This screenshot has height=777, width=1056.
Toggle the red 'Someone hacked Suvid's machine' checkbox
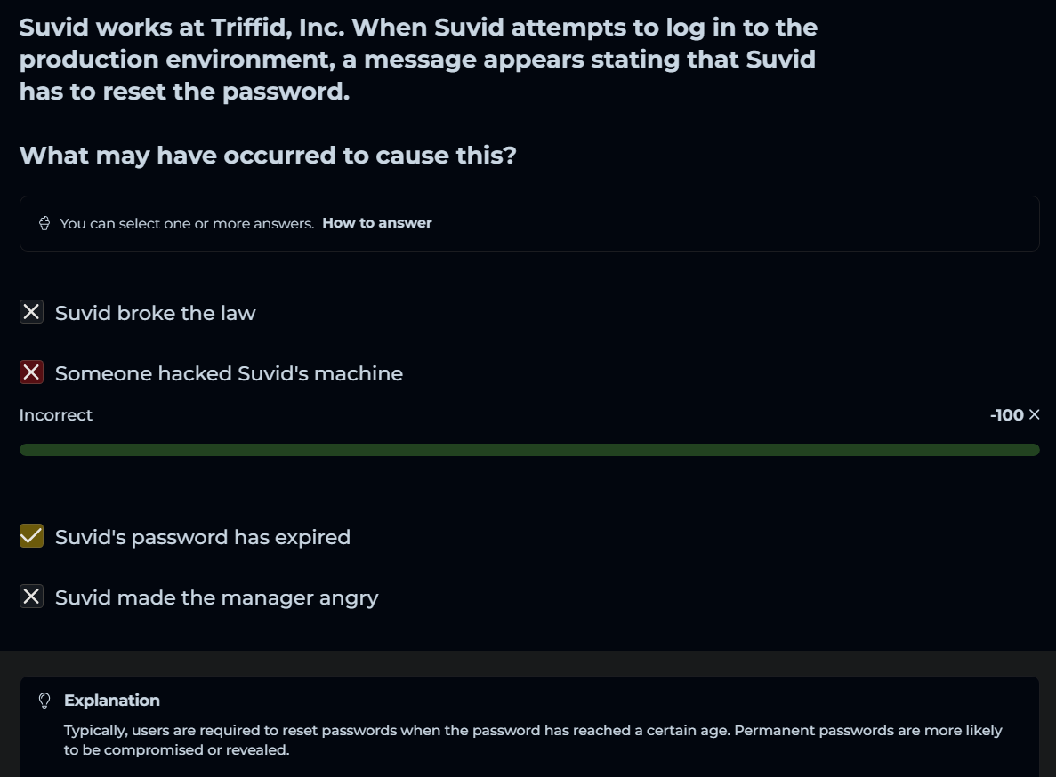[x=32, y=372]
